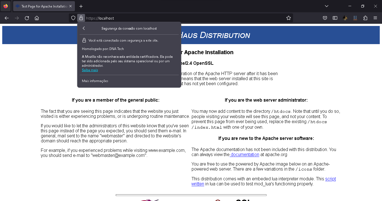Close the Apache test page tab

click(x=70, y=6)
